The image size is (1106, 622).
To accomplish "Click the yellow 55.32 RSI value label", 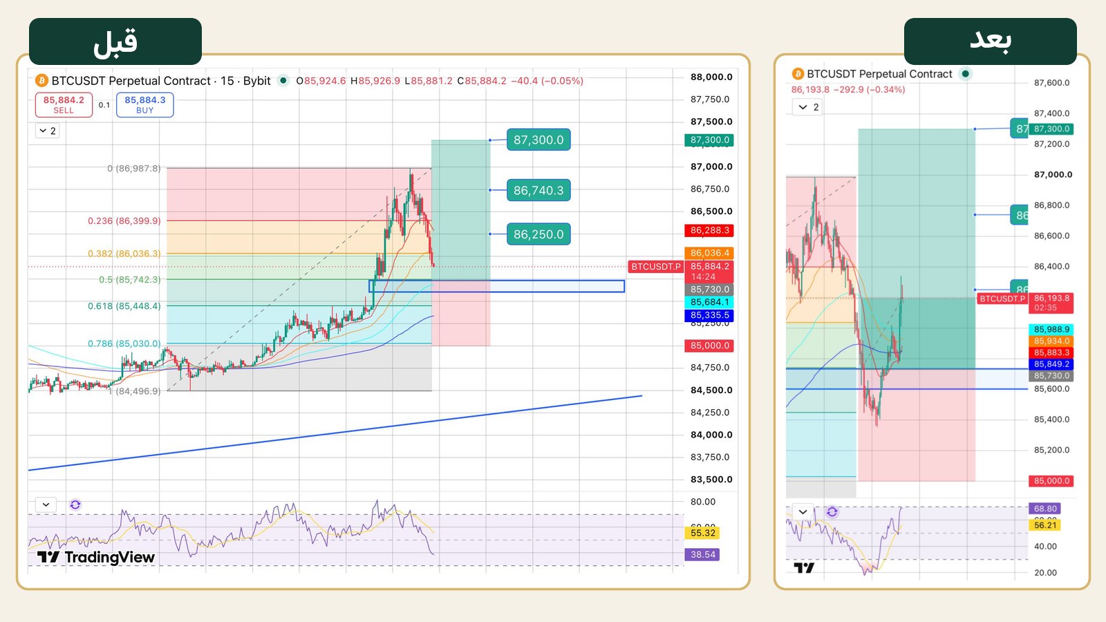I will [x=703, y=533].
